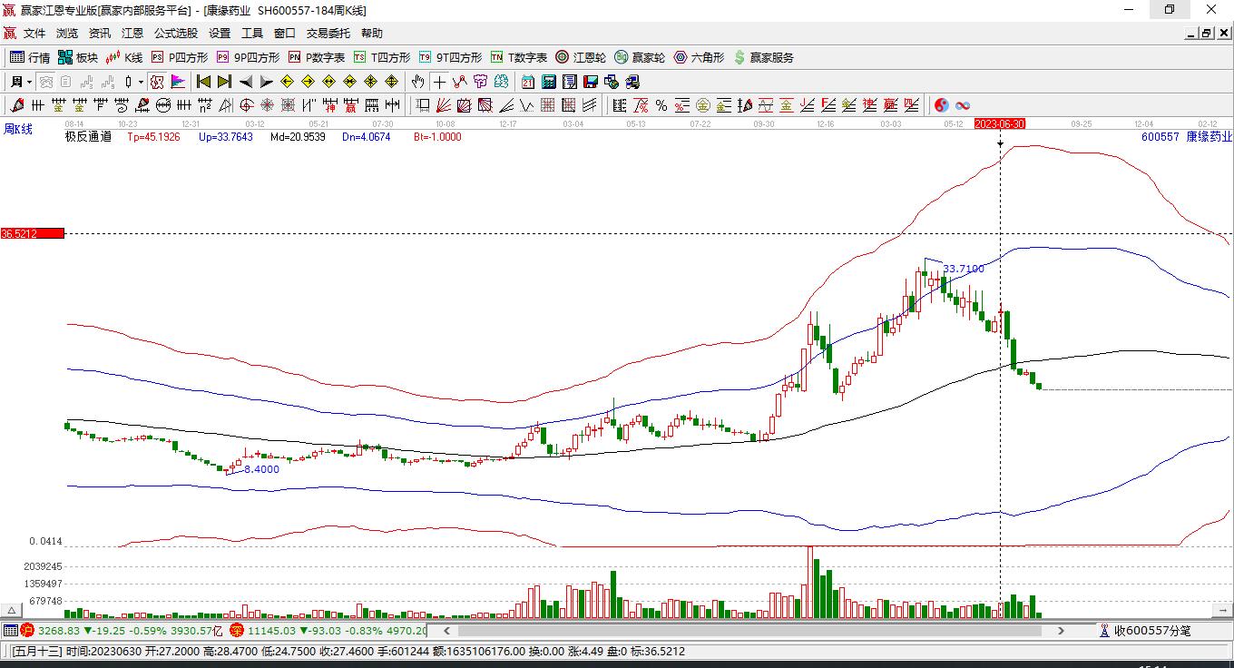Toggle the red 权 adjustment button
1234x668 pixels.
[x=157, y=82]
